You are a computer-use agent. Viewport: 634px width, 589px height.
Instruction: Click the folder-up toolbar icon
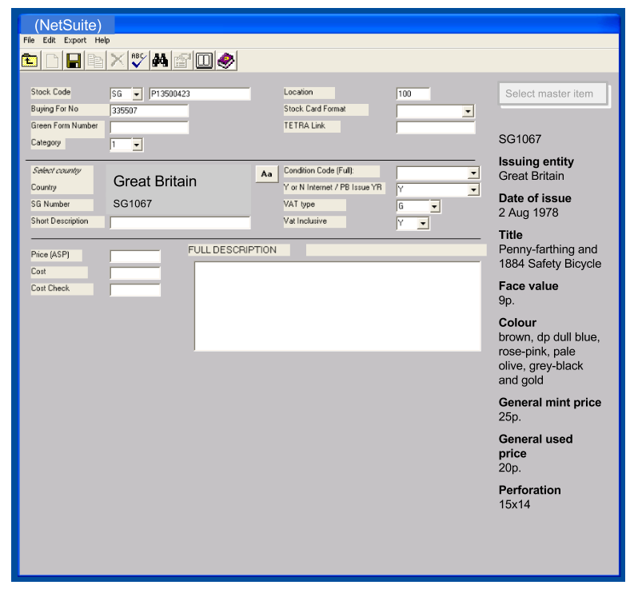(30, 61)
